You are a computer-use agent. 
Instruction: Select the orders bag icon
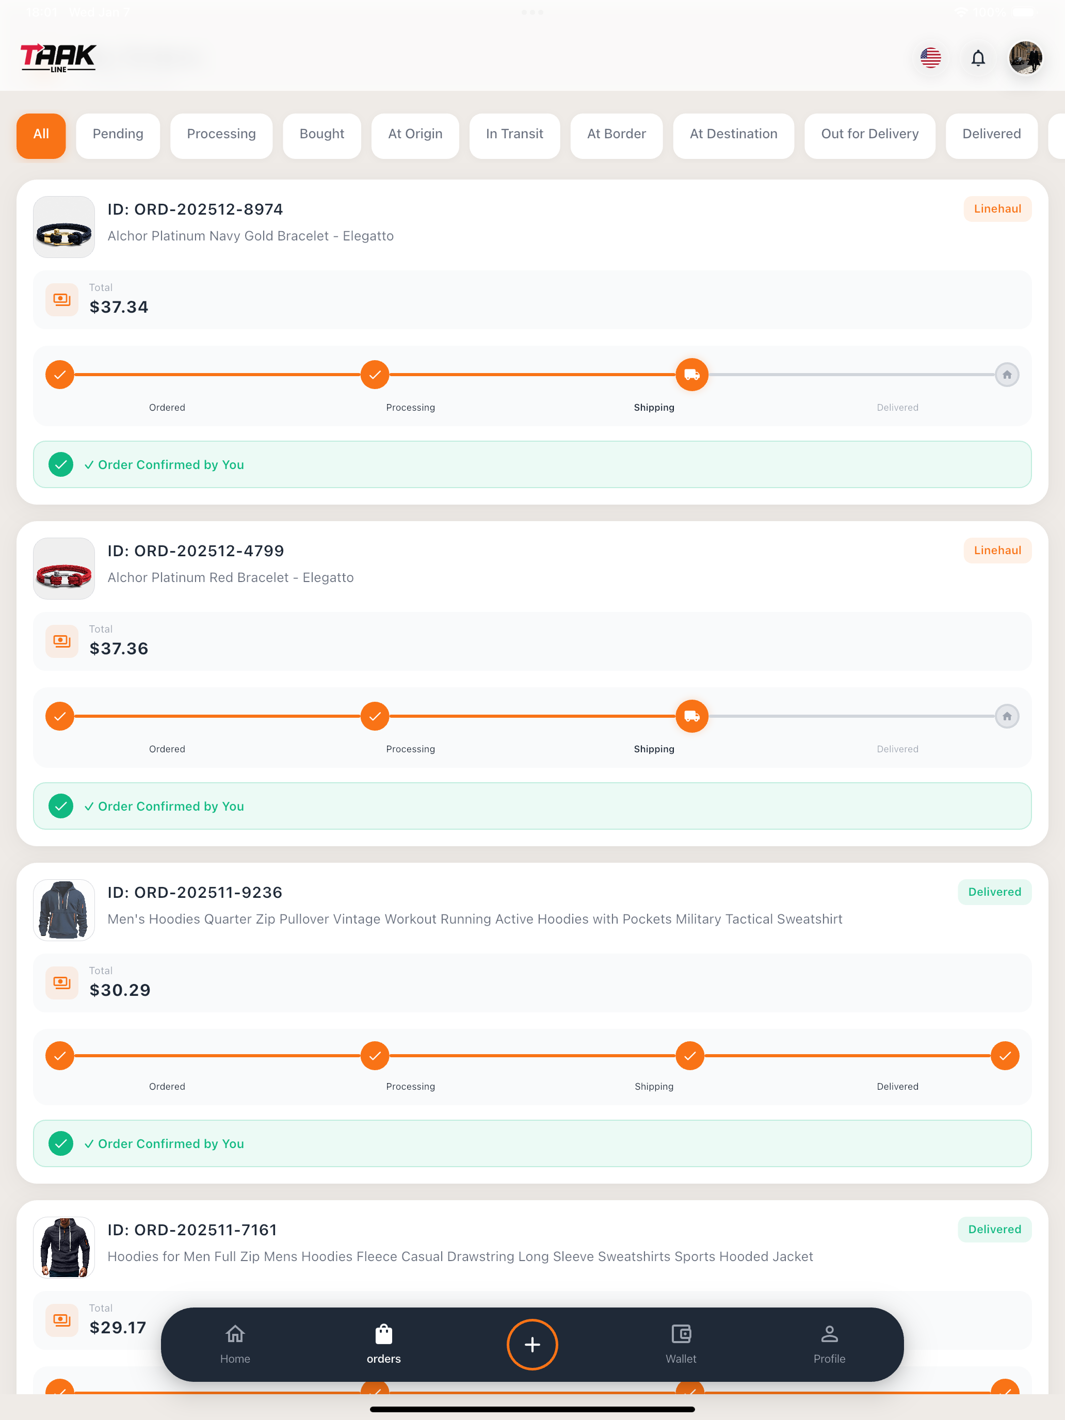pyautogui.click(x=384, y=1335)
